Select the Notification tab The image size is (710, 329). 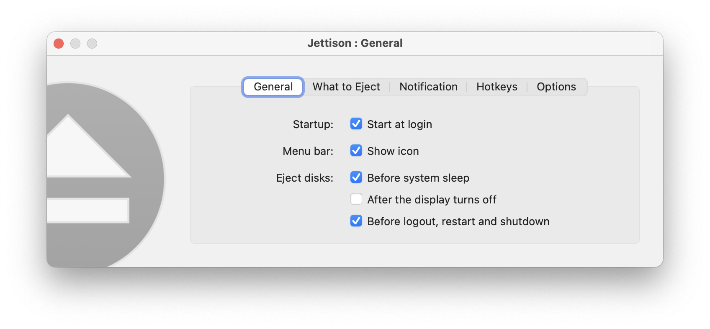point(428,87)
